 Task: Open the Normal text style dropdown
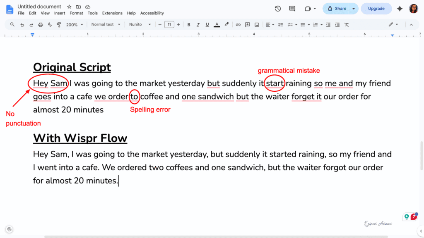point(106,24)
